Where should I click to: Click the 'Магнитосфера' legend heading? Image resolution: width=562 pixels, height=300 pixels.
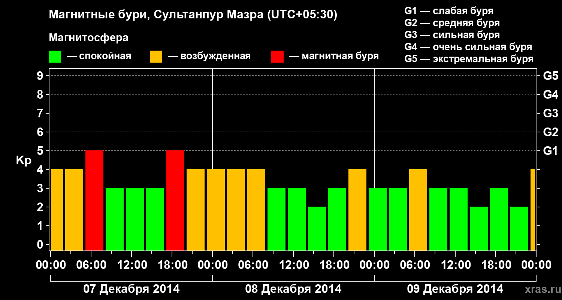point(88,38)
